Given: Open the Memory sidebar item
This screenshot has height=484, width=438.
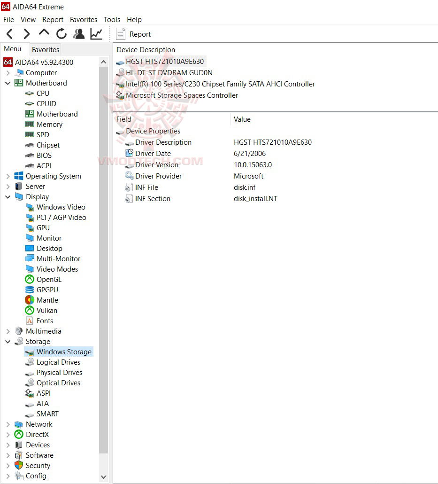Looking at the screenshot, I should coord(49,124).
